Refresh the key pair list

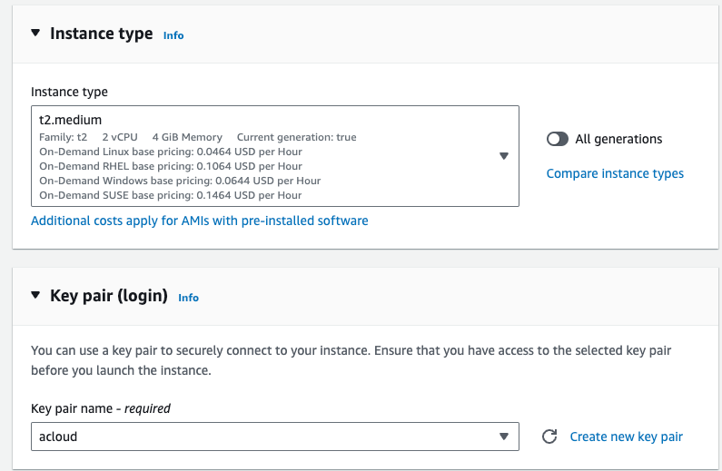pyautogui.click(x=549, y=437)
